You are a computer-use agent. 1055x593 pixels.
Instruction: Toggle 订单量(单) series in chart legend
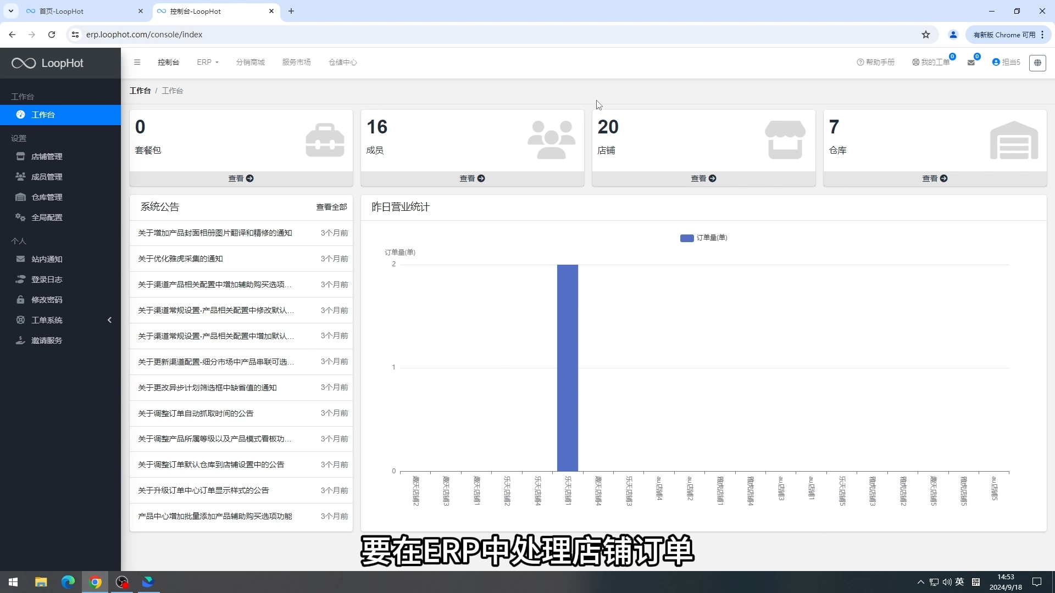703,238
